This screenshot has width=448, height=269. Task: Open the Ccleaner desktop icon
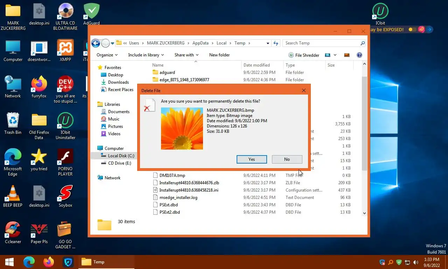[13, 233]
